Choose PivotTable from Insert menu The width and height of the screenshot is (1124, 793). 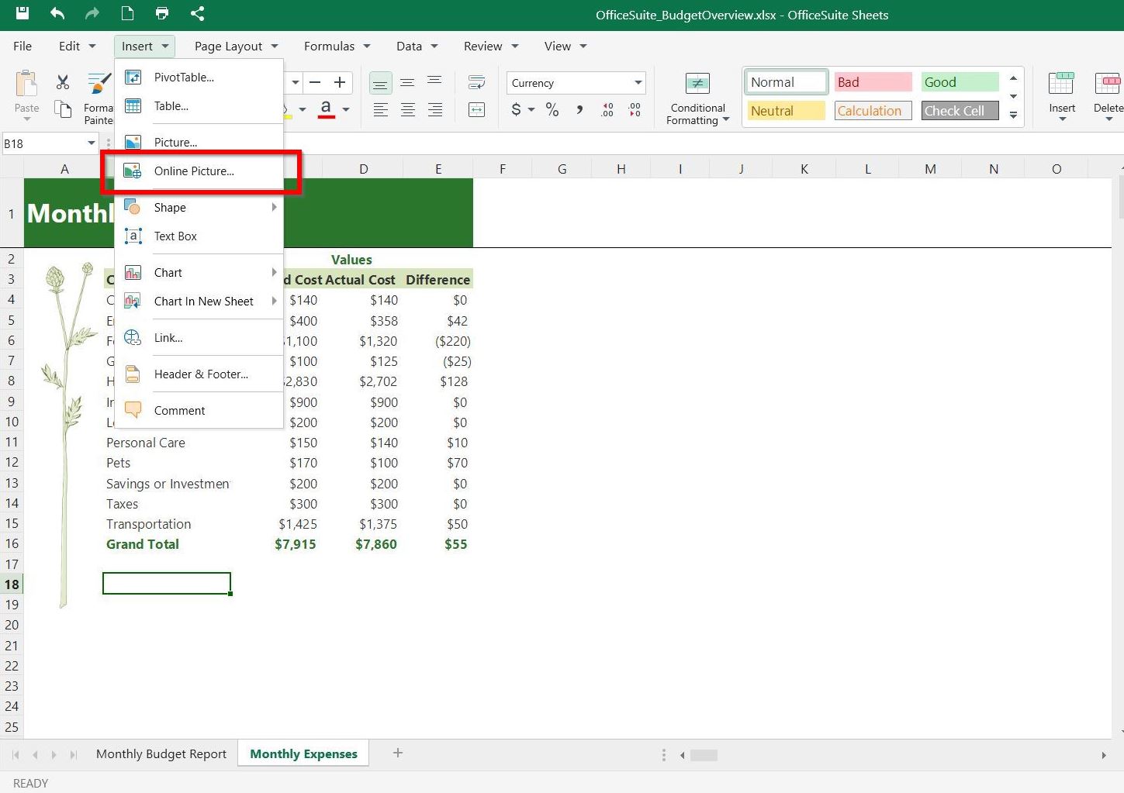[x=199, y=77]
